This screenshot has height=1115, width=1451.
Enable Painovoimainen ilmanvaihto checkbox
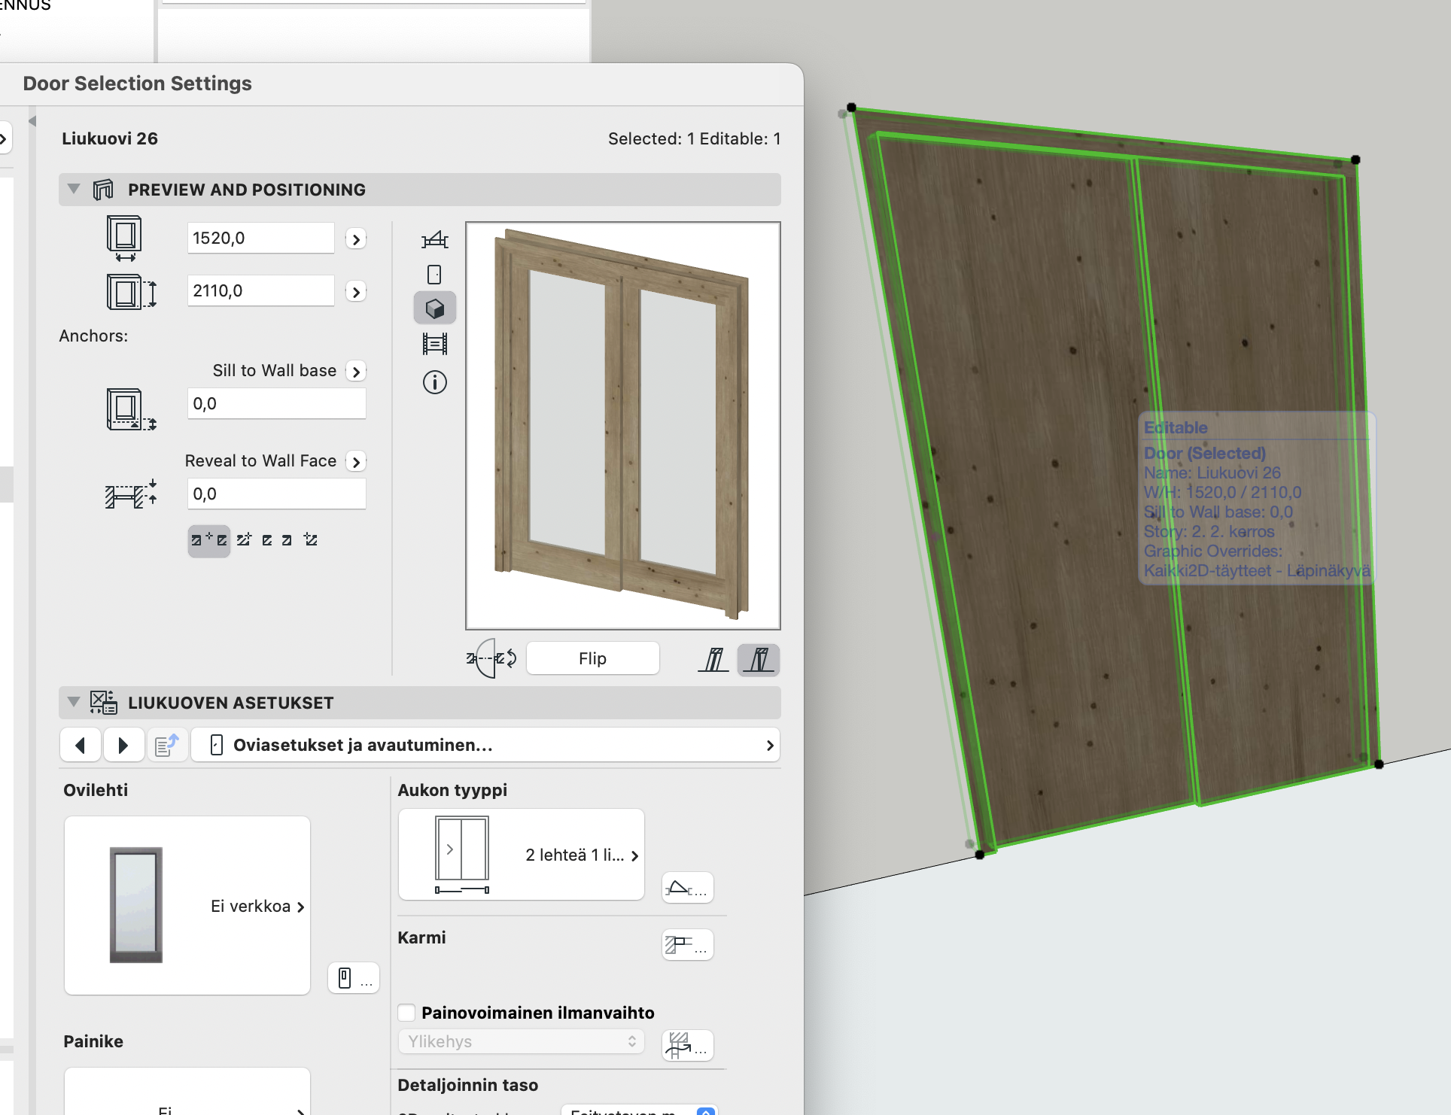[x=407, y=1013]
